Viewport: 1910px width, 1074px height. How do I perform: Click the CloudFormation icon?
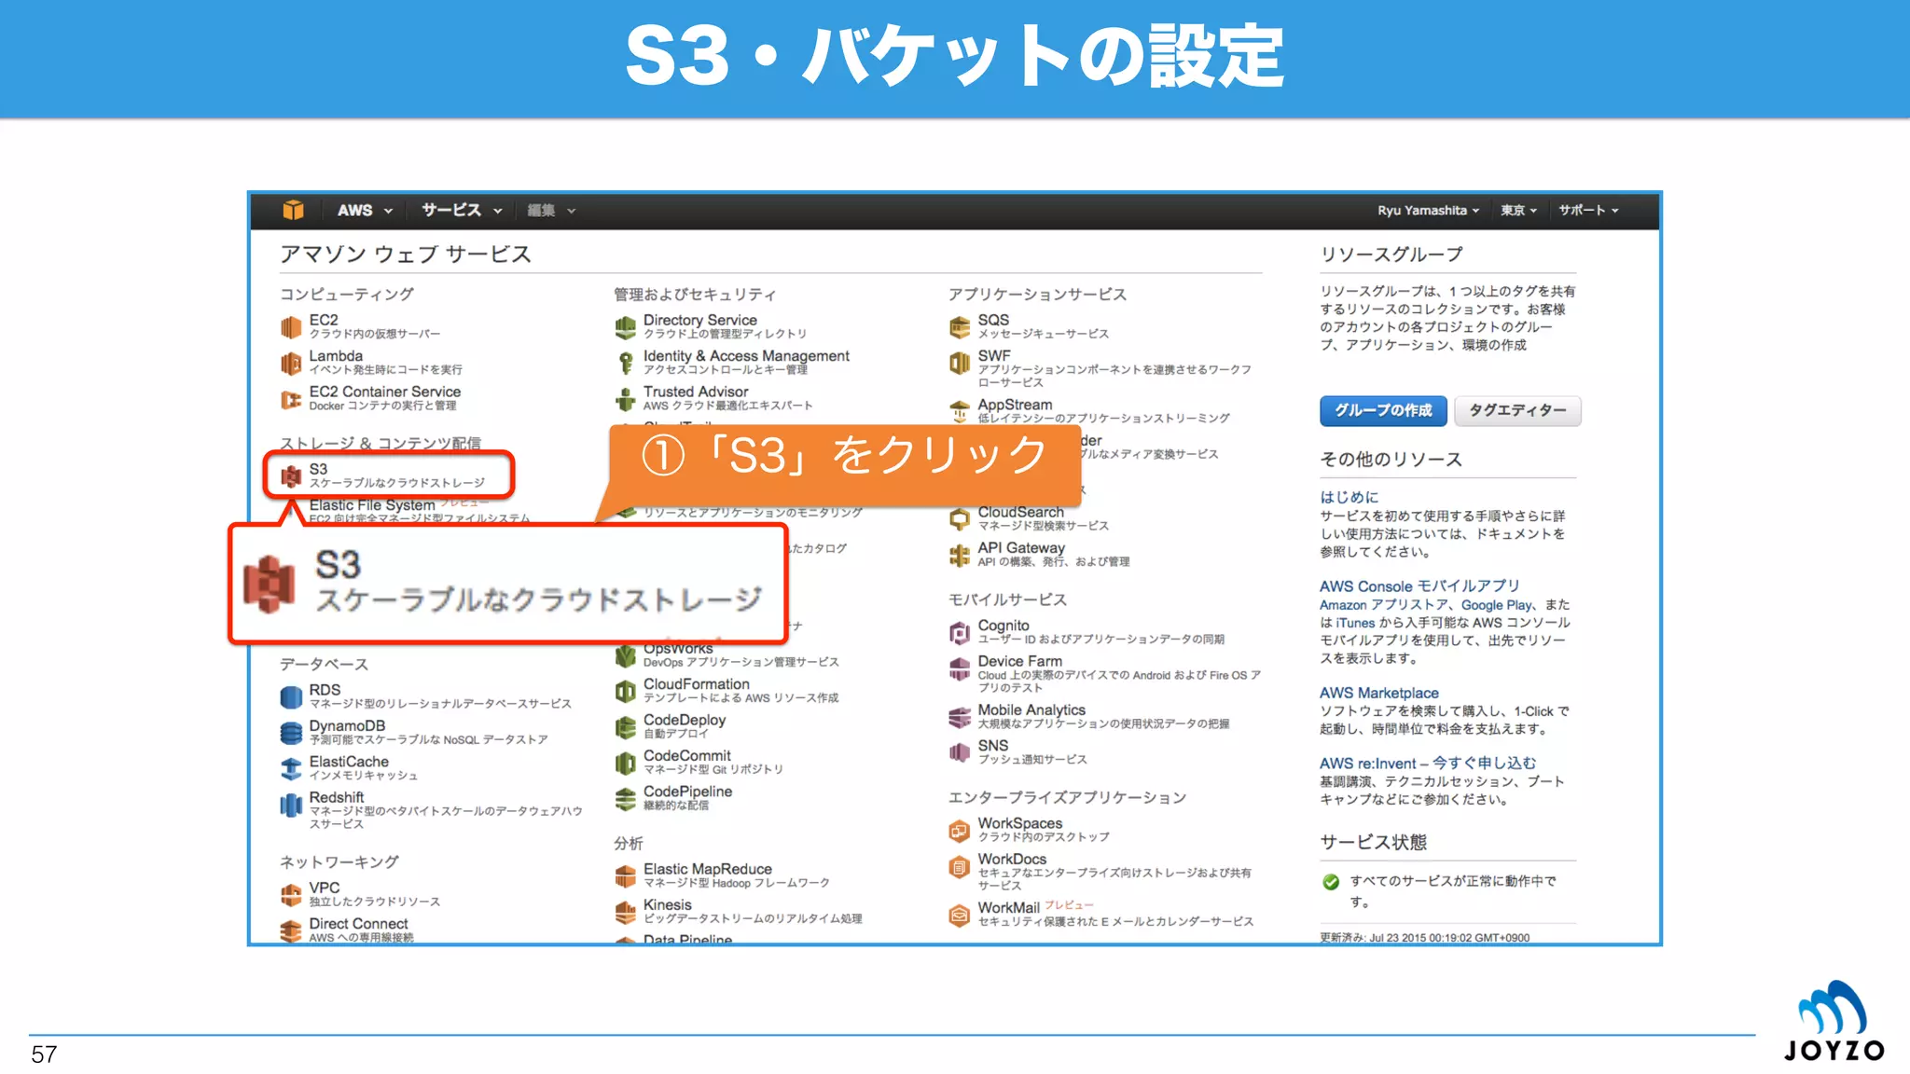pyautogui.click(x=625, y=691)
